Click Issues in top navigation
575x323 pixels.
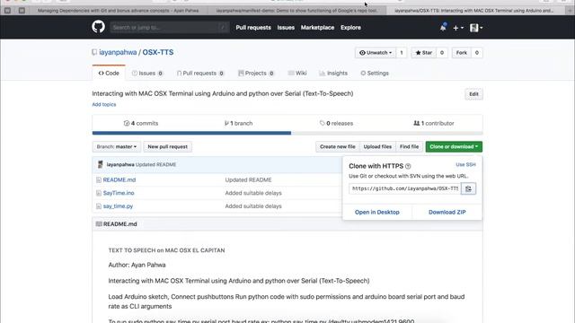click(286, 28)
